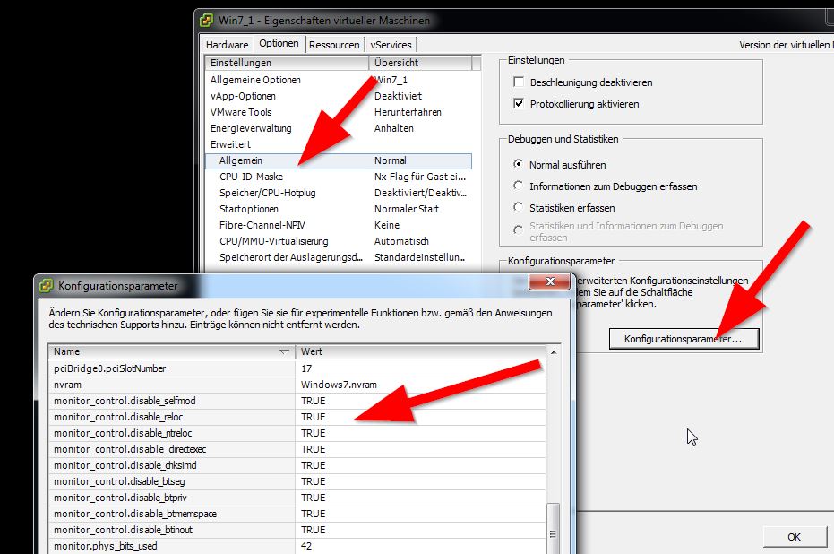
Task: Select Informationen zum Debuggen erfassen option
Action: (518, 186)
